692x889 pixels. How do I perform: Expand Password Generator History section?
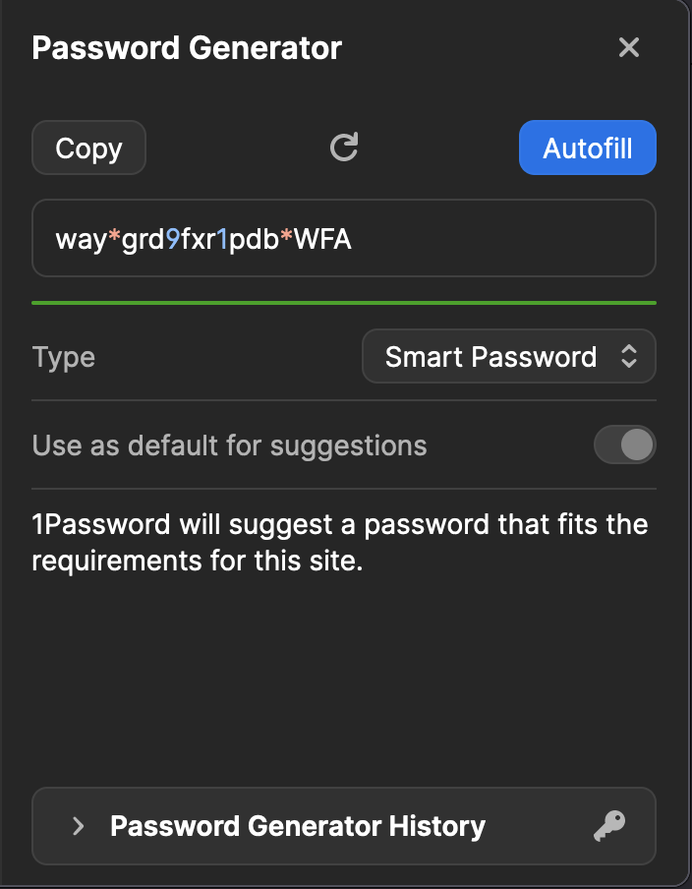(x=297, y=826)
